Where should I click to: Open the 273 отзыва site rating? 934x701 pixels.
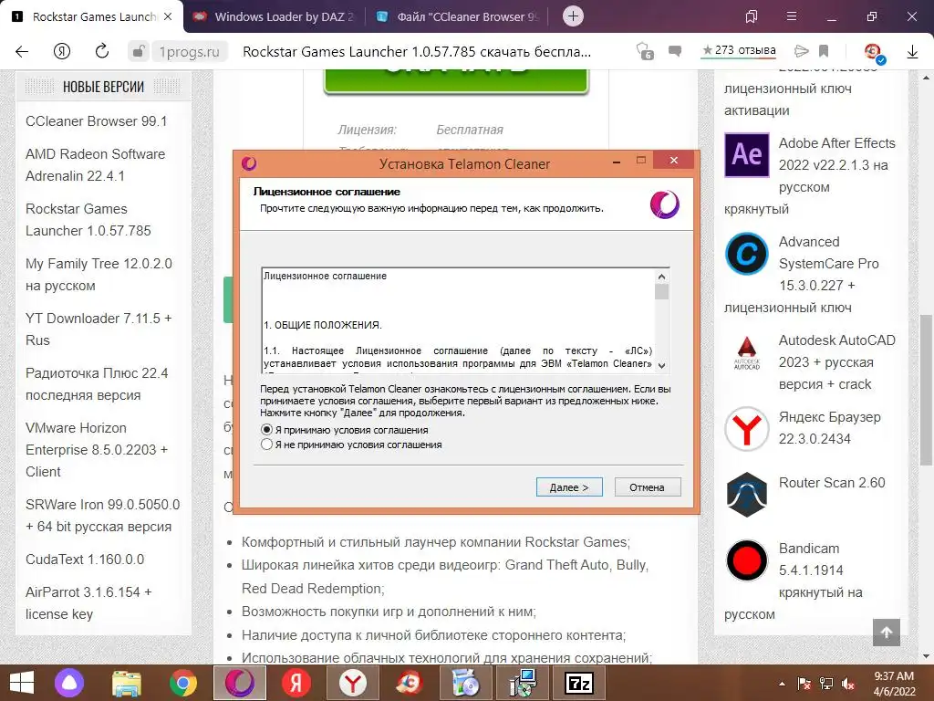(739, 51)
